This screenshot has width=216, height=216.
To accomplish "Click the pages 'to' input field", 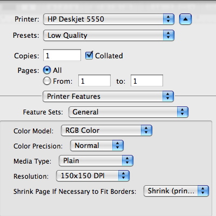I will [x=147, y=80].
